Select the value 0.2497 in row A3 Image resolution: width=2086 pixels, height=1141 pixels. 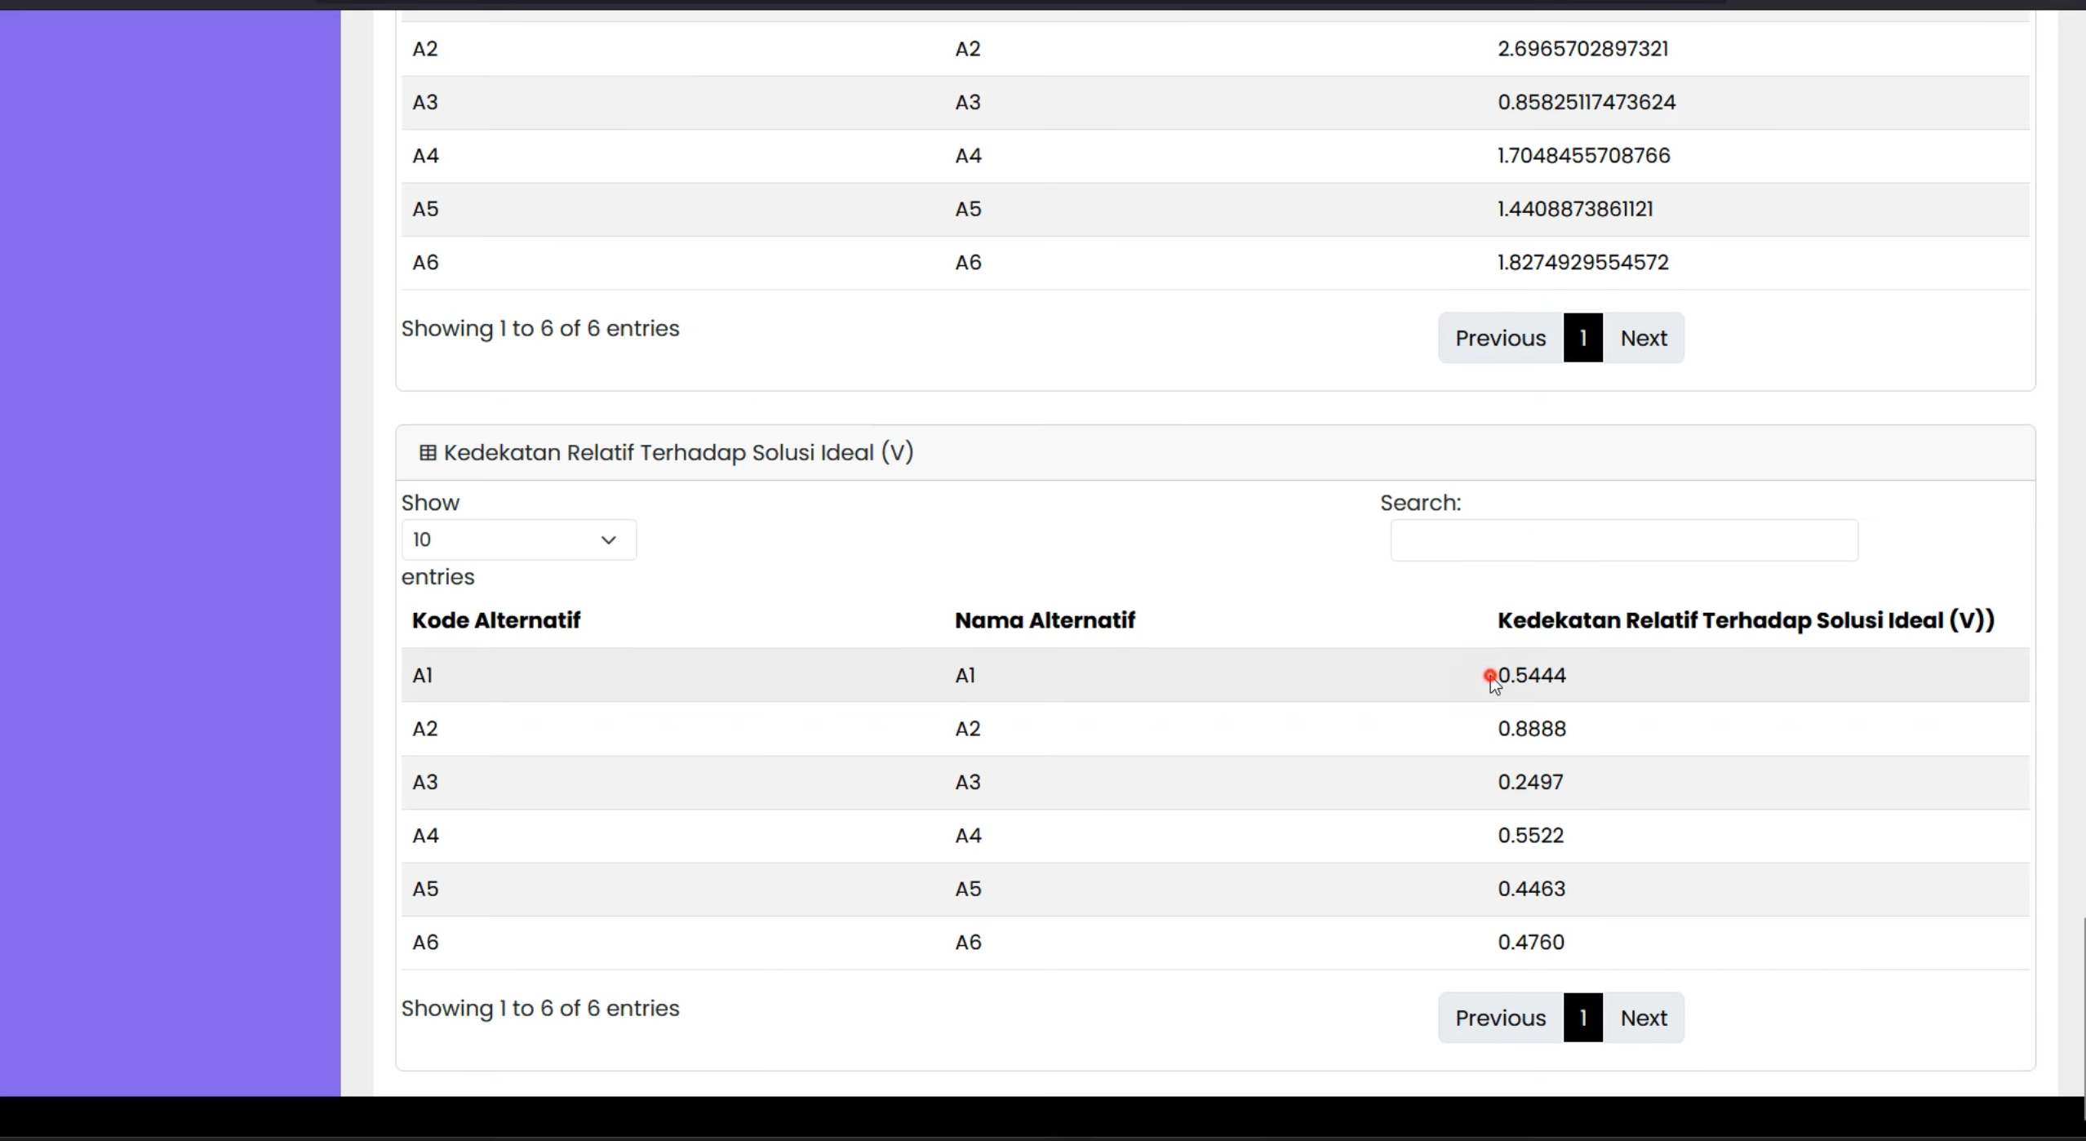click(1530, 782)
